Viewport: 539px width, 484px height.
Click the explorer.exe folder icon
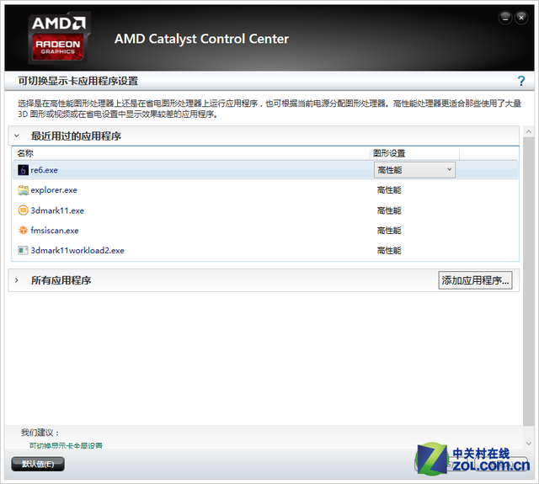(23, 190)
